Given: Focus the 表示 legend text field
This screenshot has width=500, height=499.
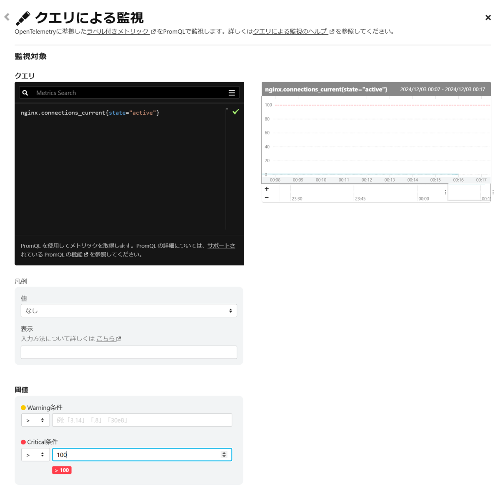Looking at the screenshot, I should 129,352.
